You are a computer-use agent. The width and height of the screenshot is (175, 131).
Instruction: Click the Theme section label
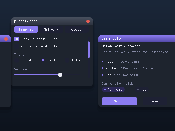tap(19, 55)
